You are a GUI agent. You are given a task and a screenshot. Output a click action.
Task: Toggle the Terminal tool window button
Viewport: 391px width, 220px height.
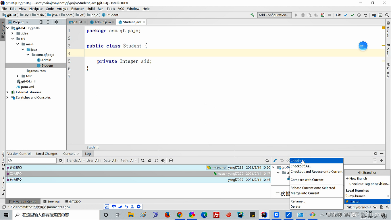[x=51, y=202]
